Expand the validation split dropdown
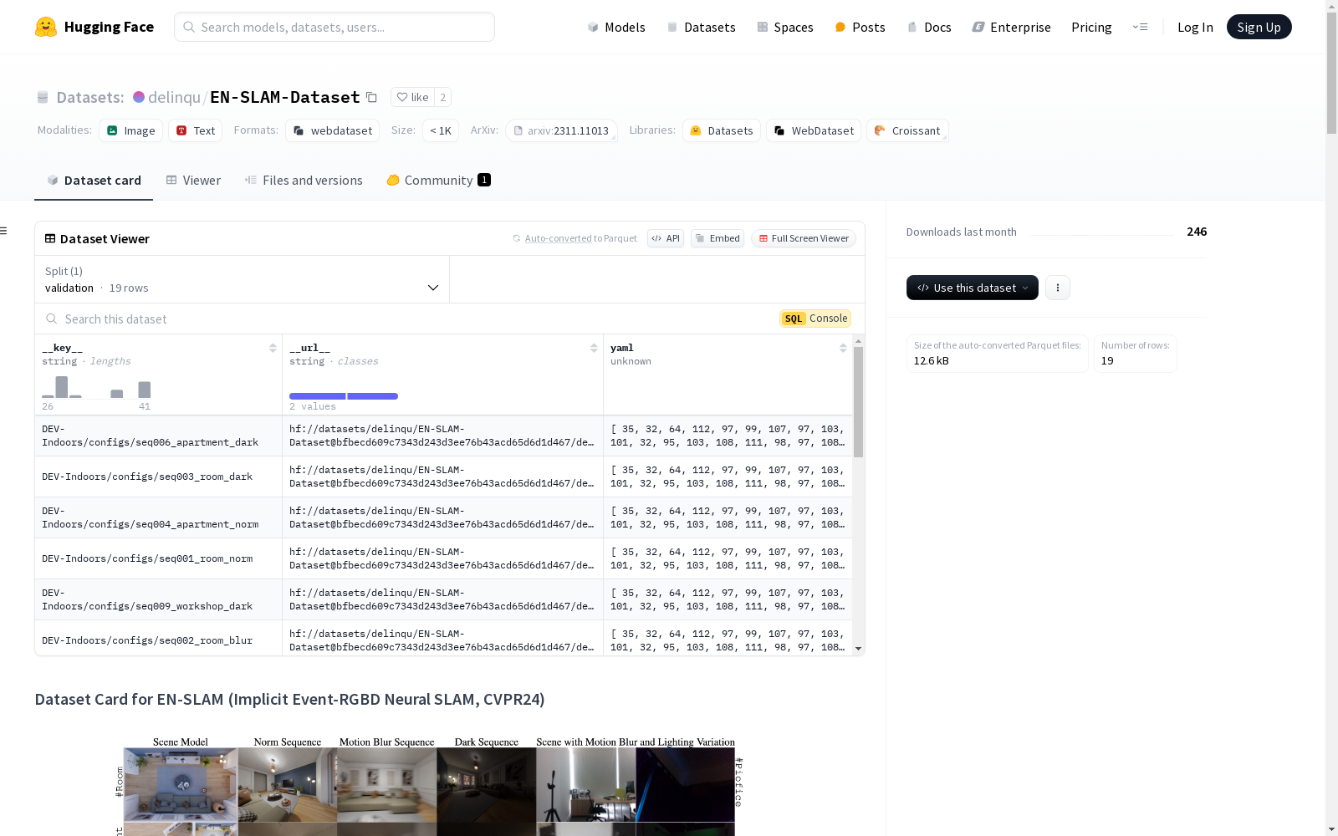 point(242,279)
